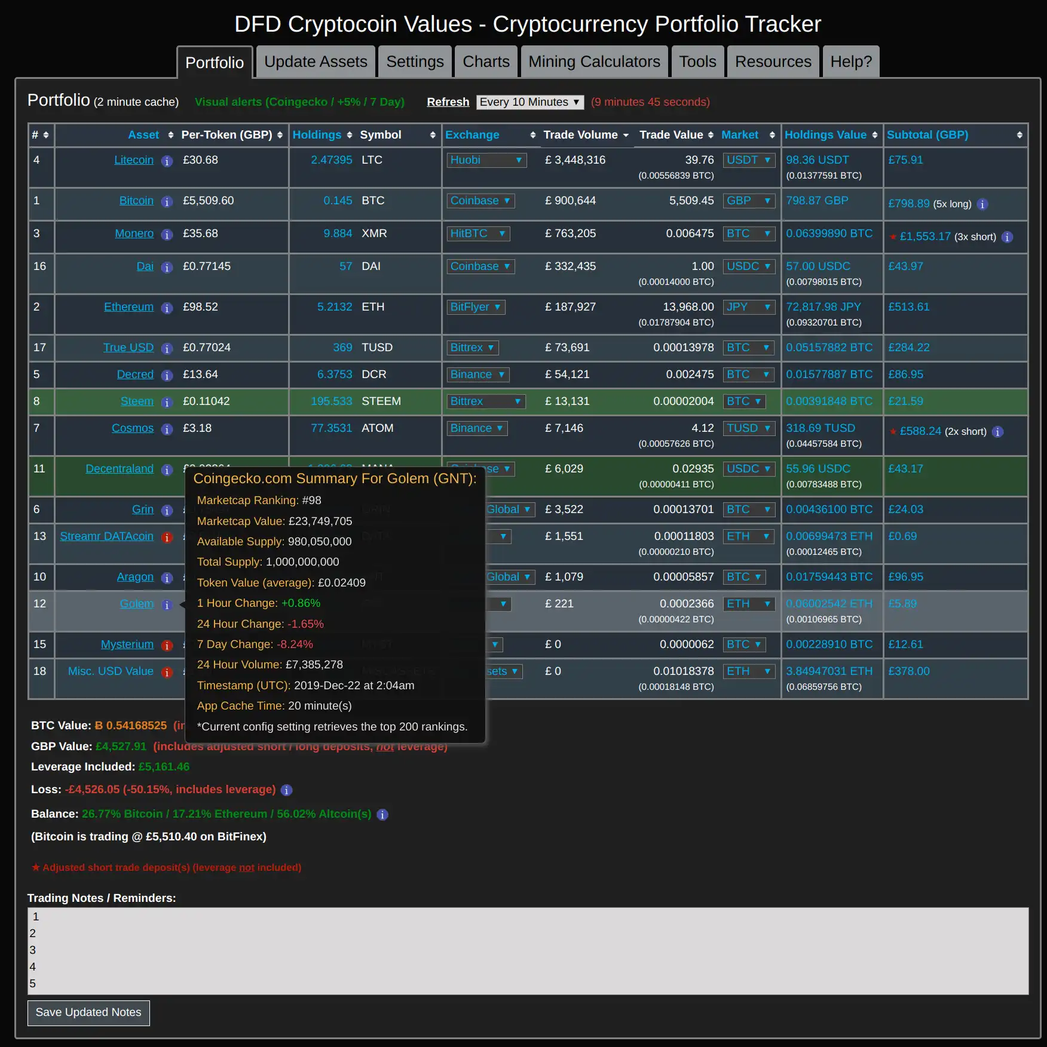Open info icon beside 5x long subtotal

(x=982, y=204)
